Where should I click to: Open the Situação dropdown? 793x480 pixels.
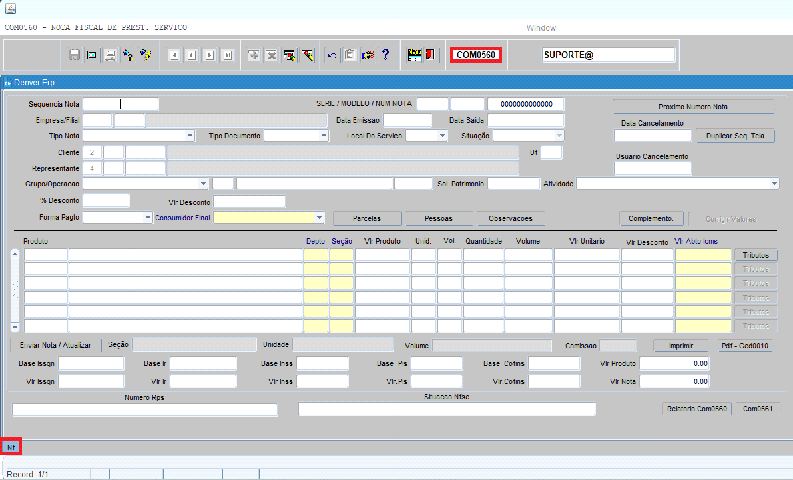(x=559, y=136)
